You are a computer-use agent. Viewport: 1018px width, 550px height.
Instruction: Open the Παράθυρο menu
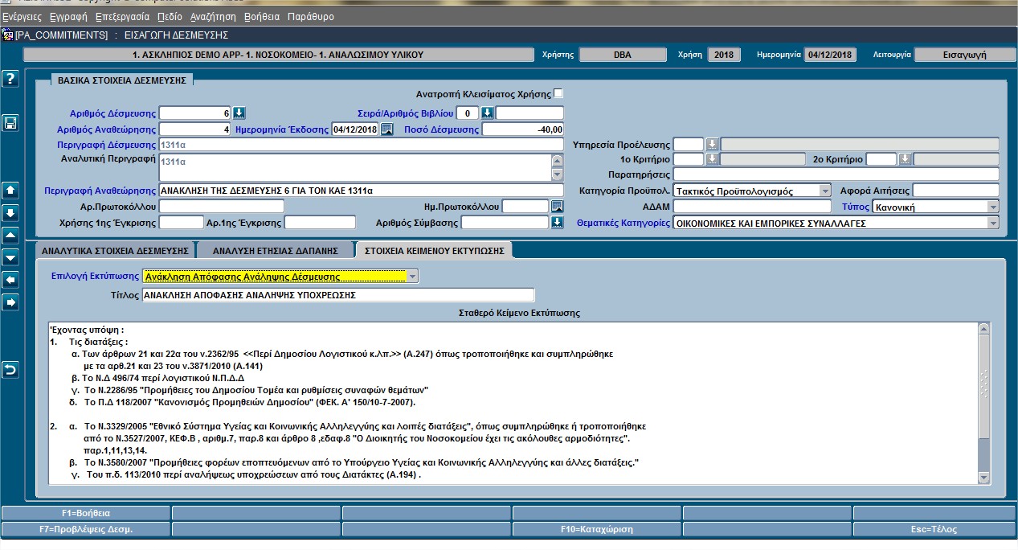pyautogui.click(x=310, y=16)
